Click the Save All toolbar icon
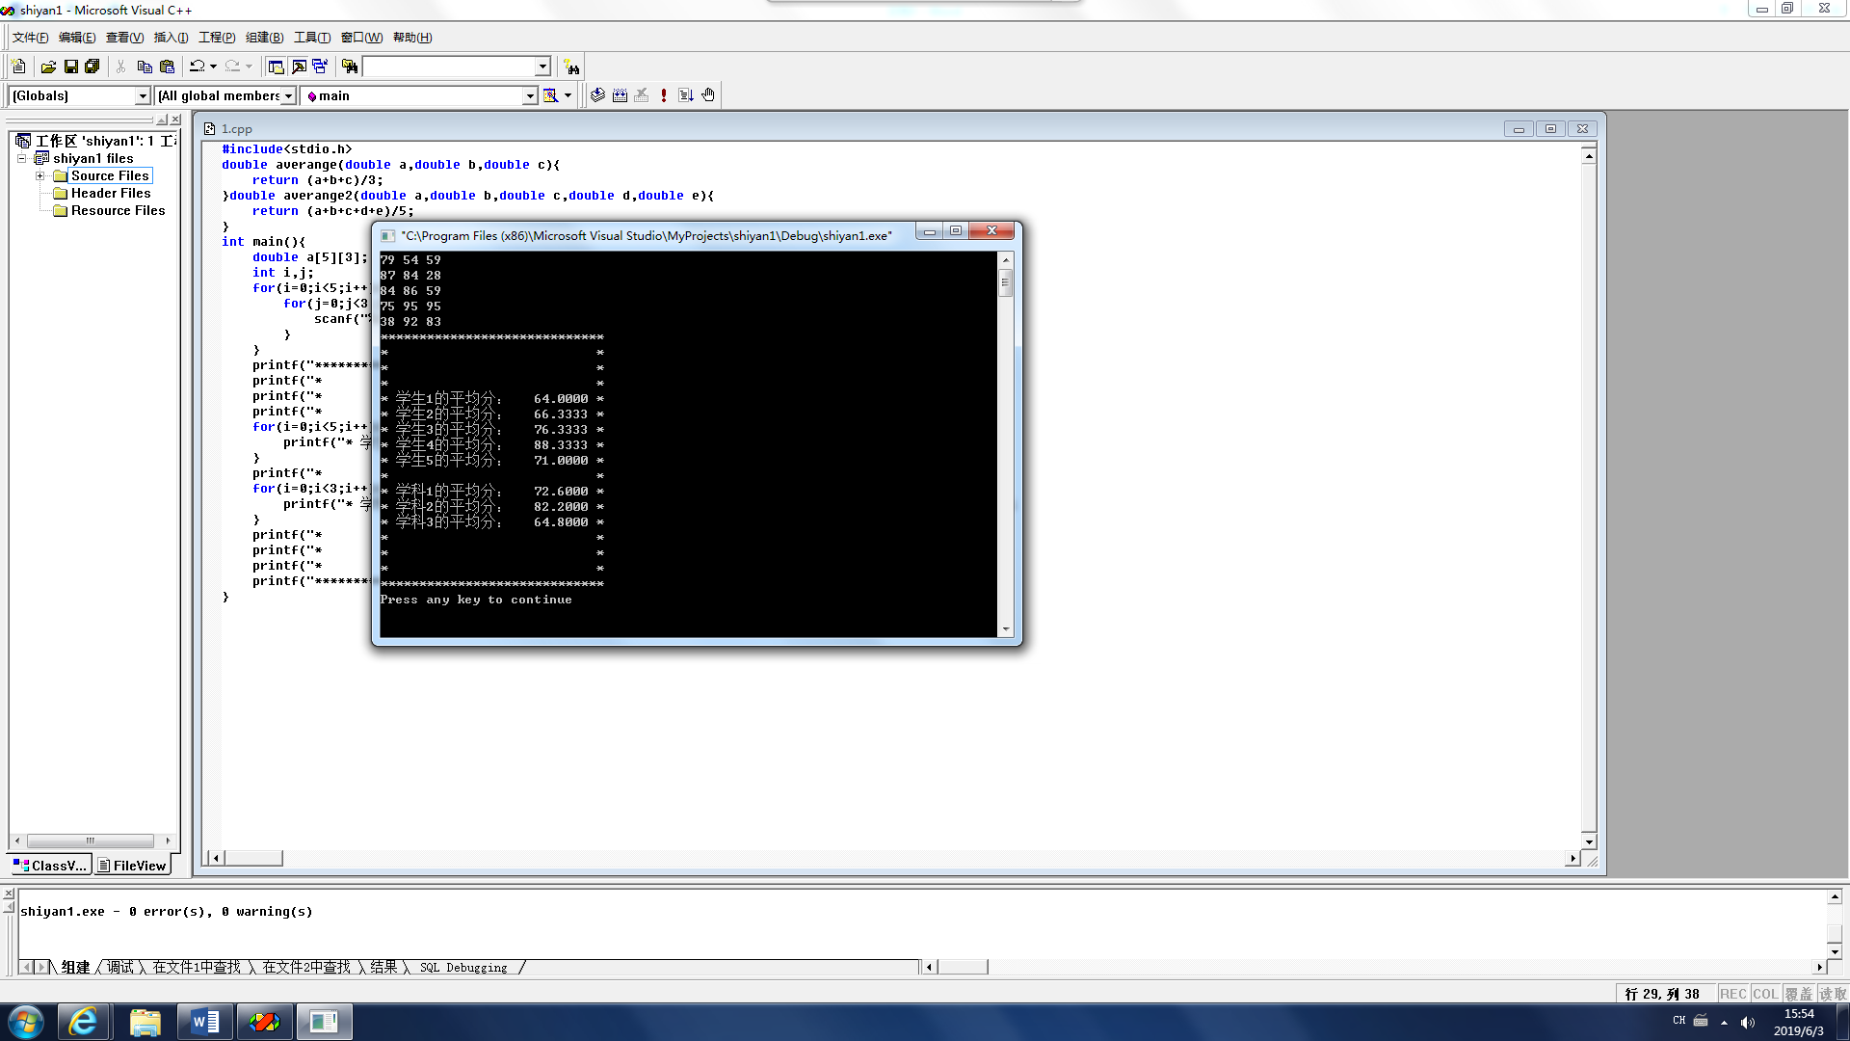Screen dimensions: 1850x1041 [x=92, y=67]
